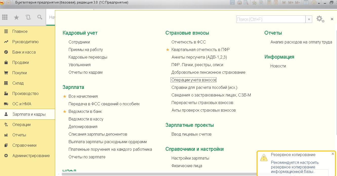This screenshot has width=337, height=176.
Task: Click the add-to-favorites star with arrow icon
Action: coord(255,3)
